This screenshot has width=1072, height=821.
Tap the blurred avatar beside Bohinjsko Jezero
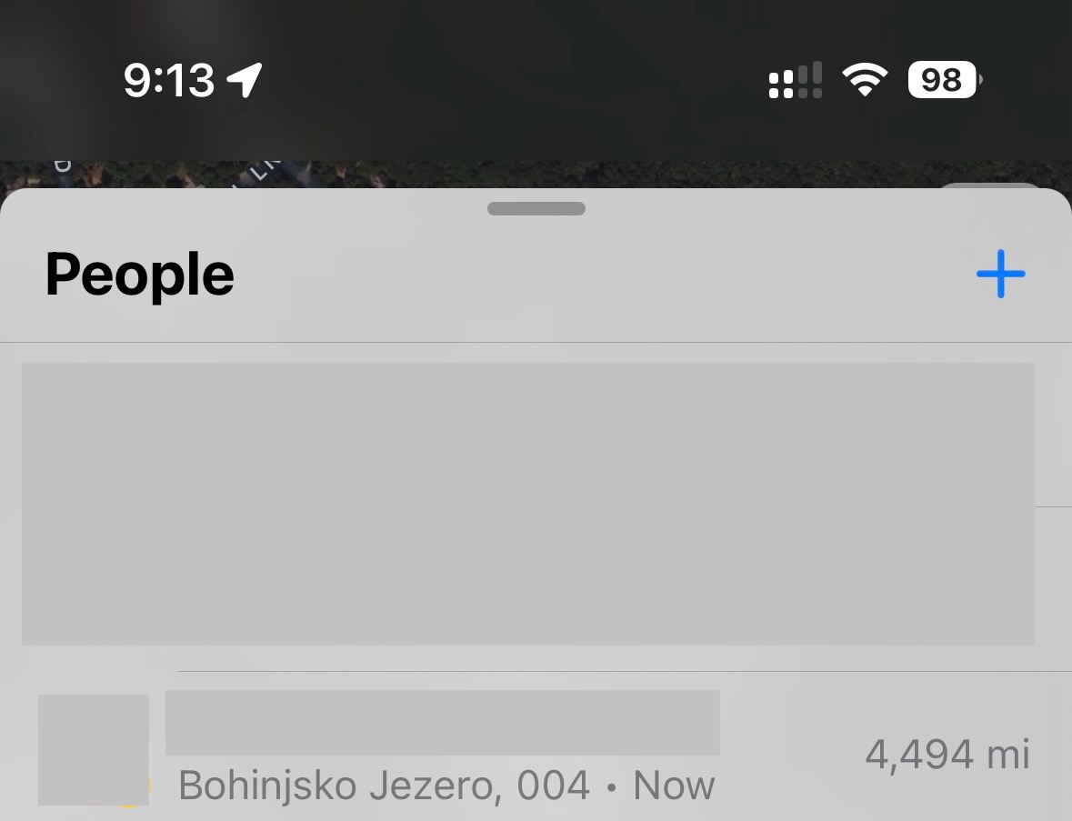tap(94, 750)
